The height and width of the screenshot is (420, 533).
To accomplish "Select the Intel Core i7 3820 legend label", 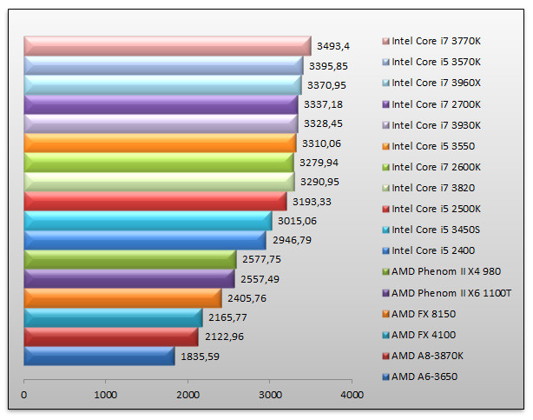I will coord(433,188).
